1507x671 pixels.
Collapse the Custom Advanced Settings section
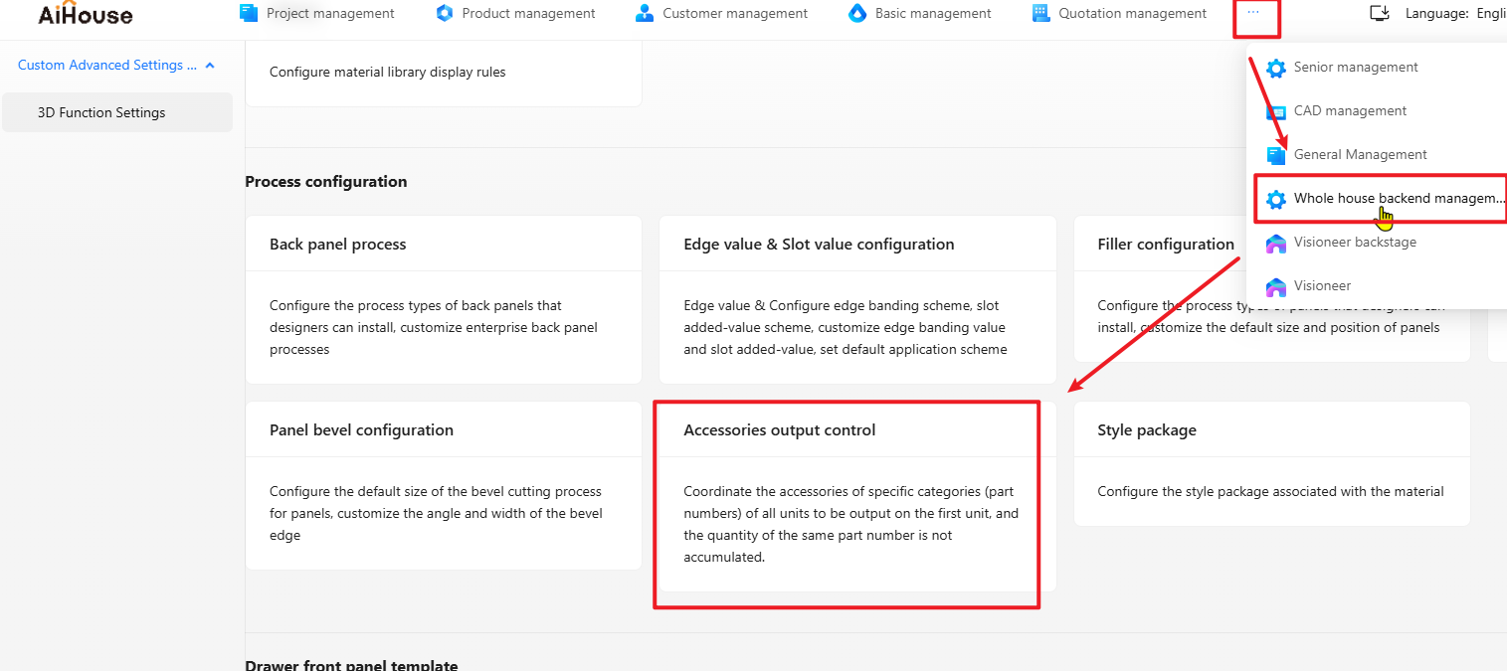(210, 66)
